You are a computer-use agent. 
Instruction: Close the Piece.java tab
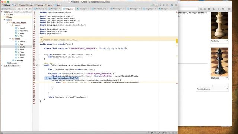tap(170, 9)
